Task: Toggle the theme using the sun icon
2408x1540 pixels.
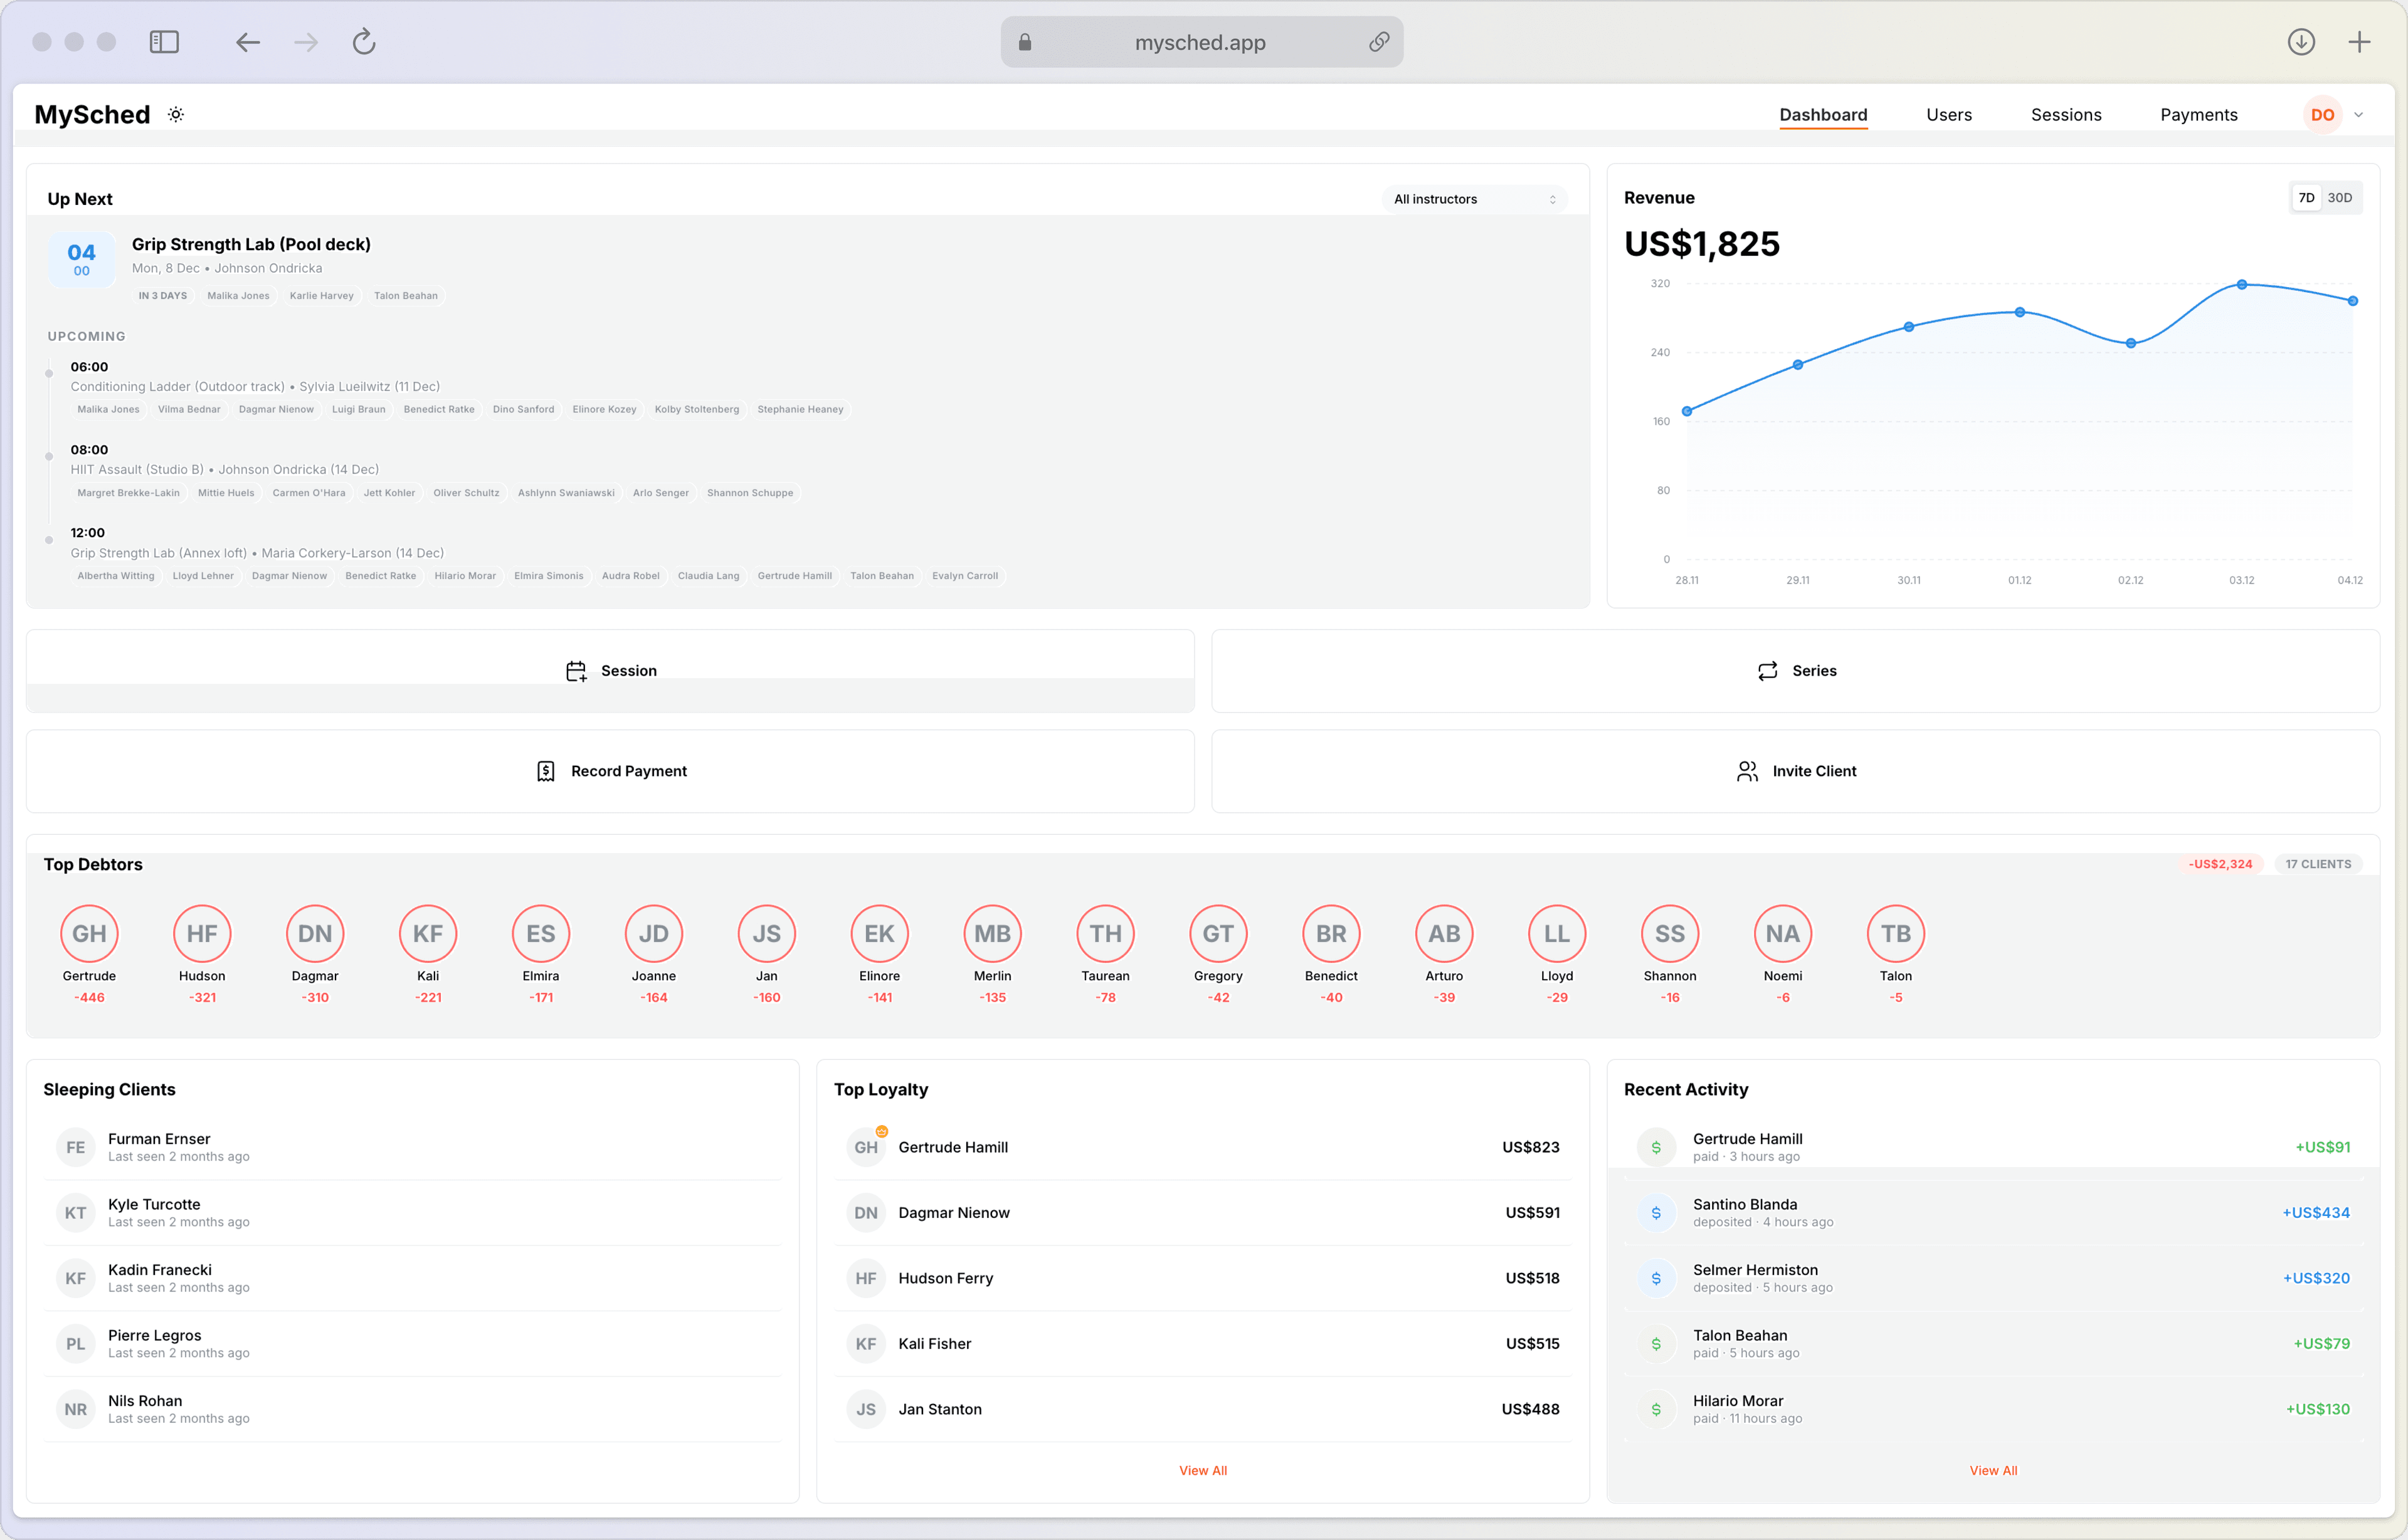Action: coord(175,114)
